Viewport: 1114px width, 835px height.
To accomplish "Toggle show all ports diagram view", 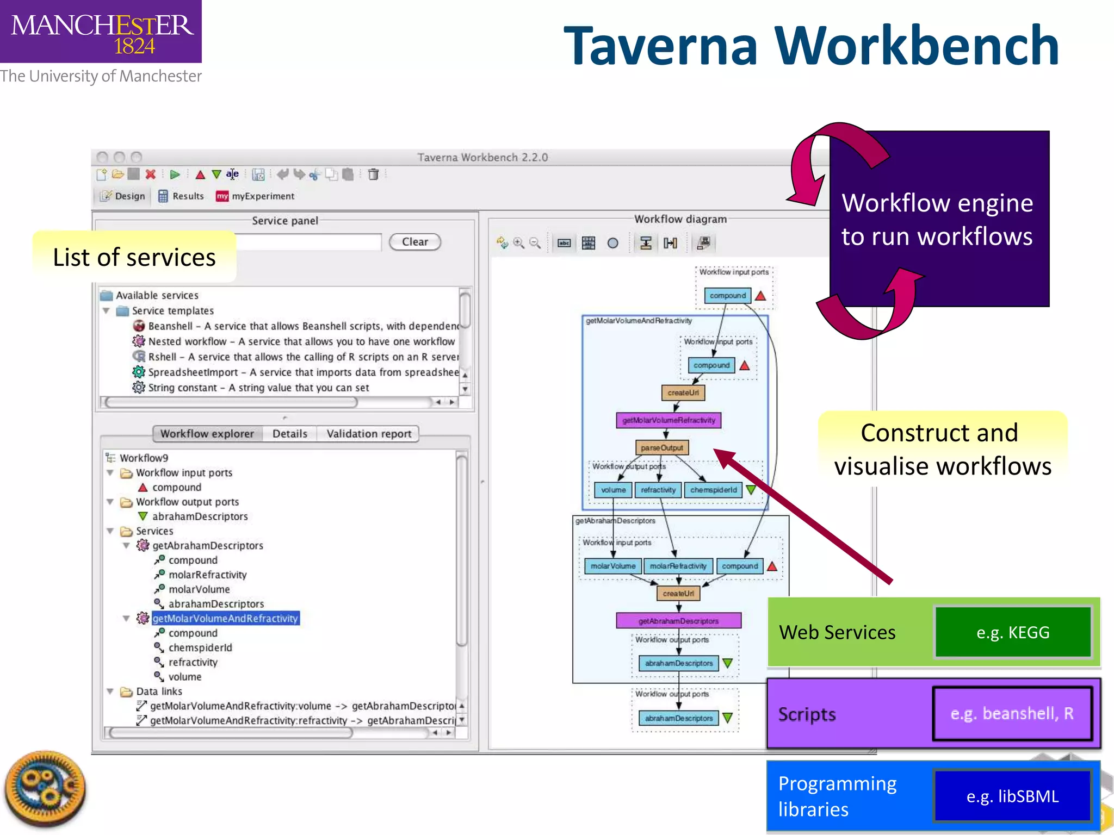I will pyautogui.click(x=589, y=243).
